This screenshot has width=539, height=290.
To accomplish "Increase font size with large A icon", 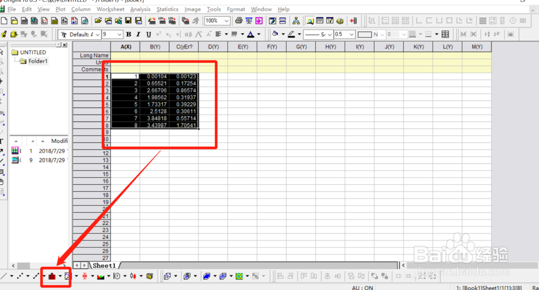I will 198,34.
